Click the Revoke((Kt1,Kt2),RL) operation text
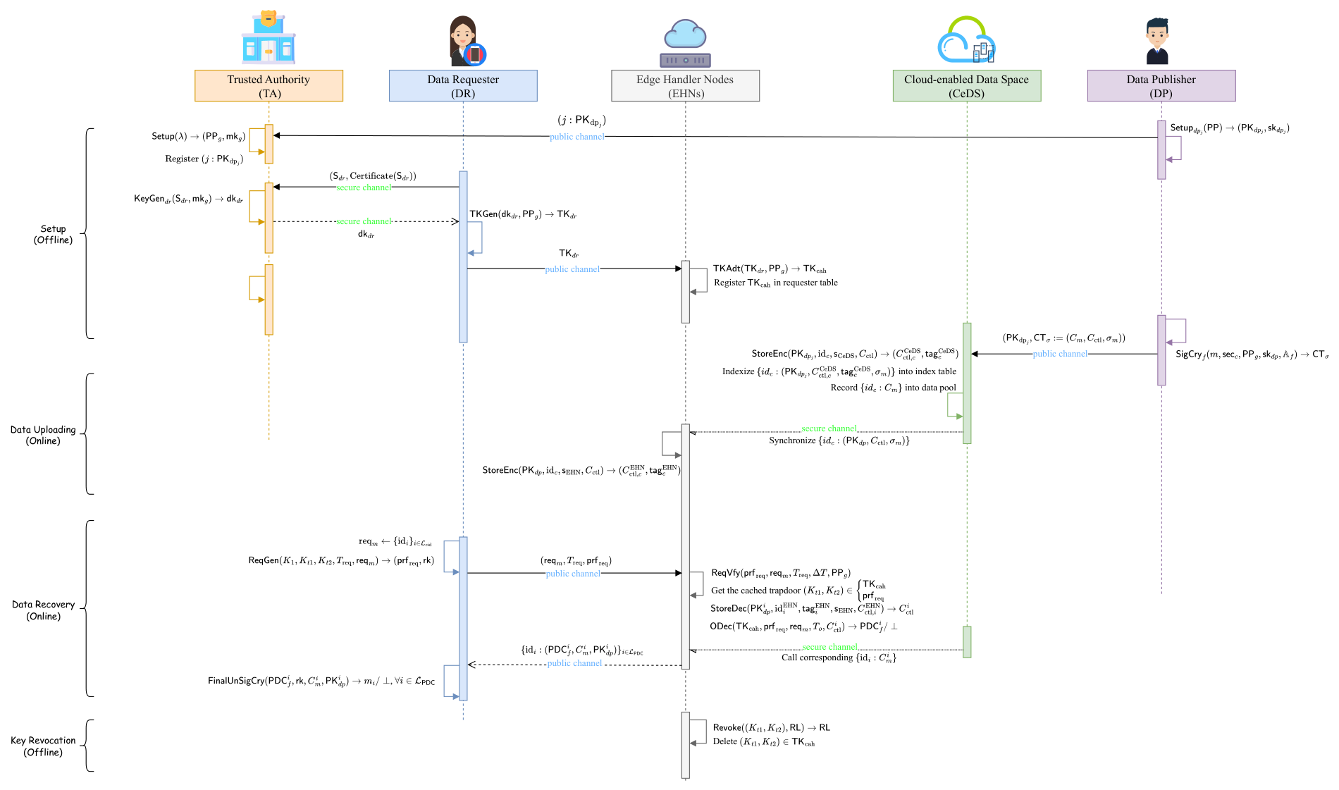1339x790 pixels. click(771, 727)
